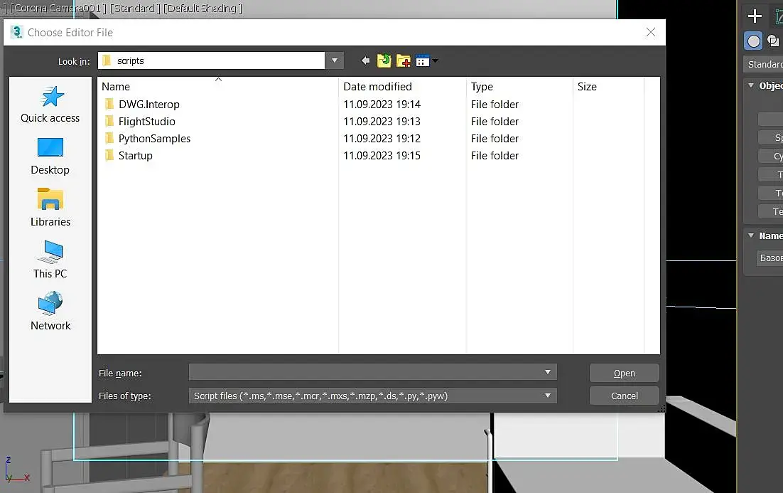The image size is (783, 493).
Task: Click the 11.09.2023 19:12 date cell
Action: point(382,139)
